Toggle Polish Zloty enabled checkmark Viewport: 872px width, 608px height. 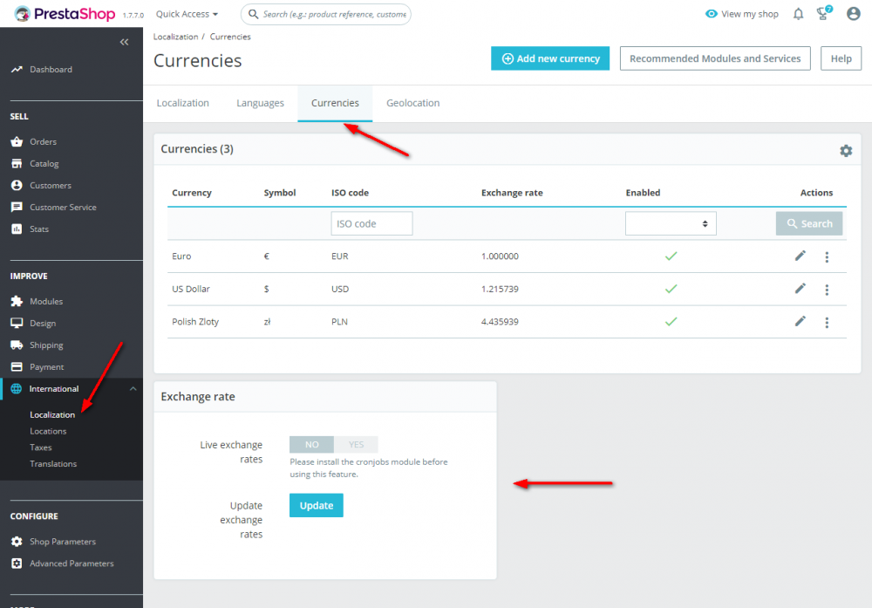coord(671,322)
